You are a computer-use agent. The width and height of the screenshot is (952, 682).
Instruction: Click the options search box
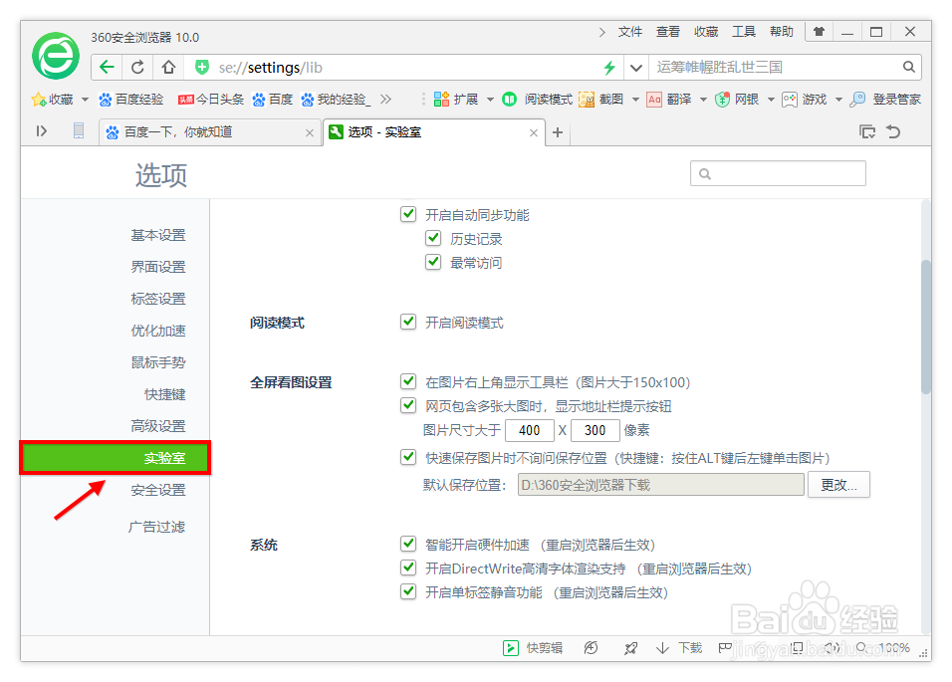pos(778,173)
